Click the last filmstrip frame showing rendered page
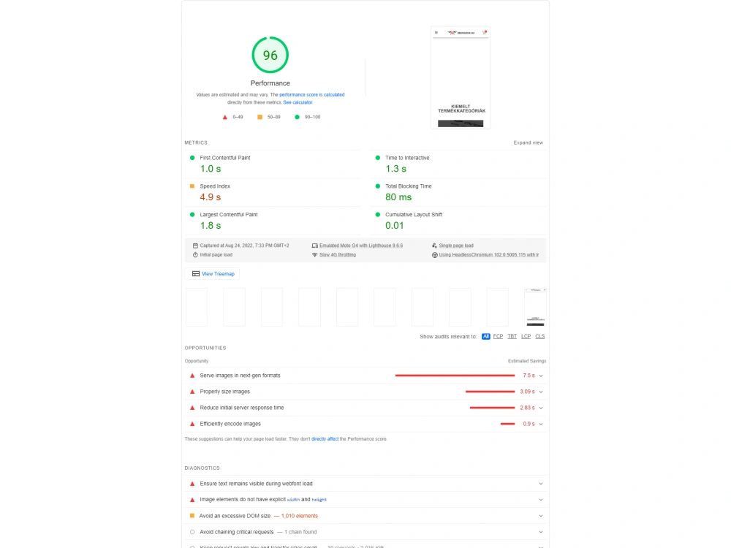Viewport: 731px width, 548px height. pyautogui.click(x=535, y=307)
